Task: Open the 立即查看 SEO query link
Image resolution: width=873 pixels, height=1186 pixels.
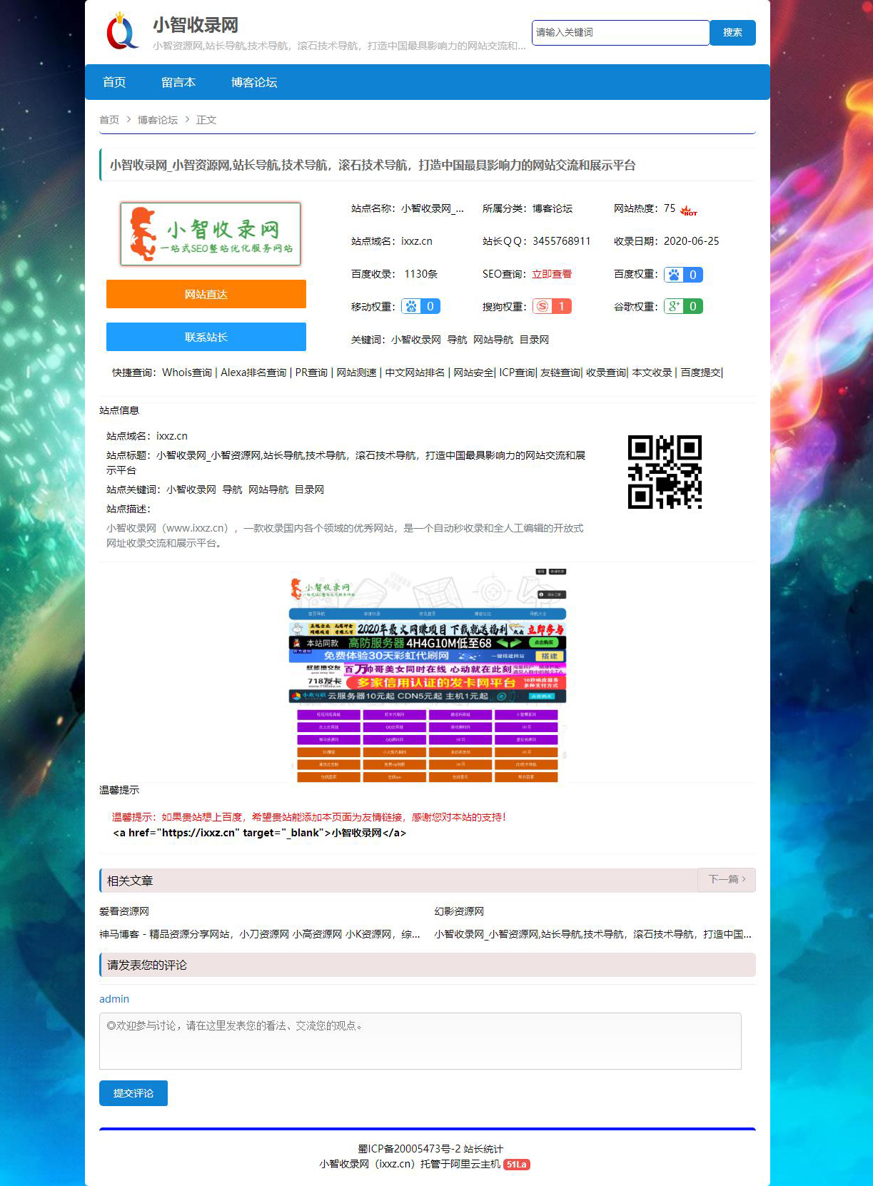Action: tap(552, 274)
